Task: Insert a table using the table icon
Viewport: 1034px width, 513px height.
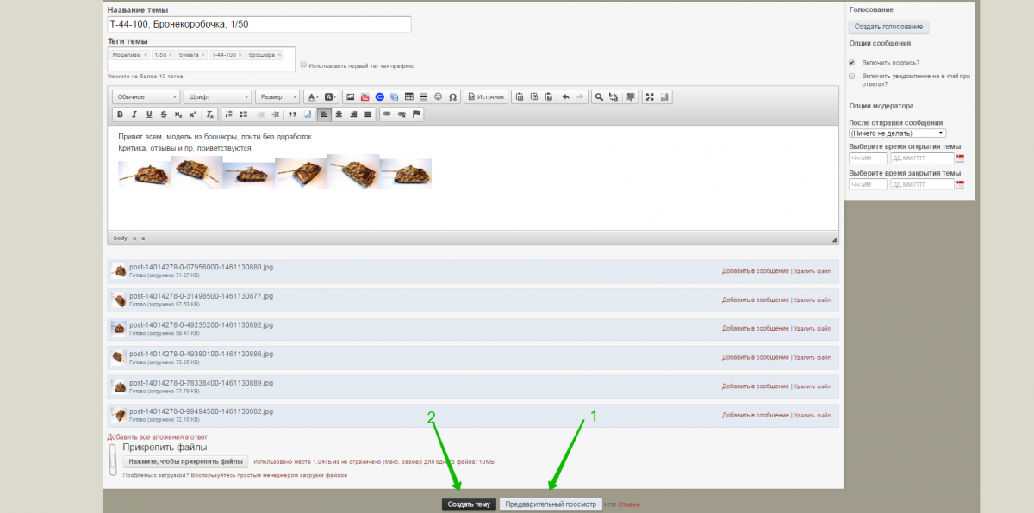Action: tap(408, 97)
